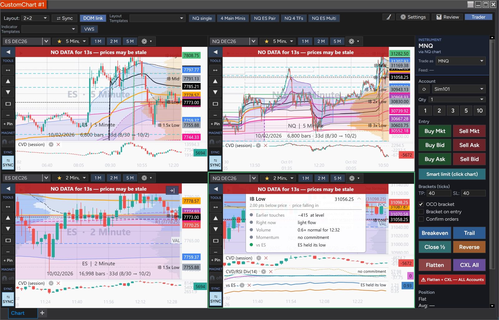The height and width of the screenshot is (320, 499).
Task: Select down-arrow marker tool in bottom-right NQ chart
Action: coord(216,229)
